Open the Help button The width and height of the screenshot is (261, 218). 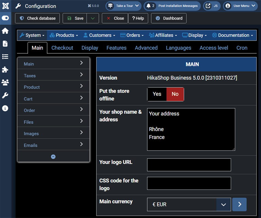138,18
